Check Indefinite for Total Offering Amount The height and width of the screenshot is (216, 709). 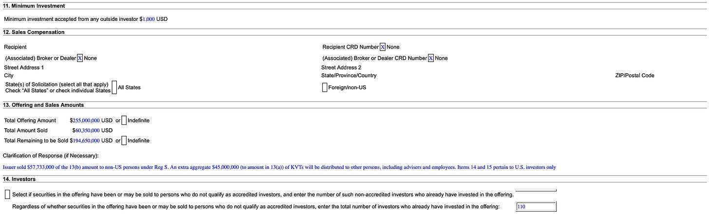(124, 120)
